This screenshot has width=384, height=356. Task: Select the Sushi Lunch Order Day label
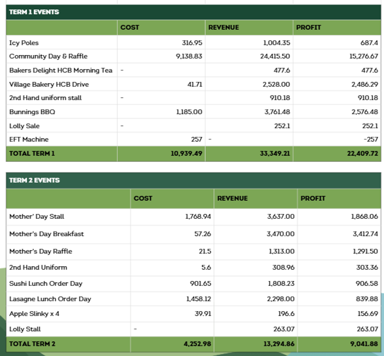click(46, 283)
